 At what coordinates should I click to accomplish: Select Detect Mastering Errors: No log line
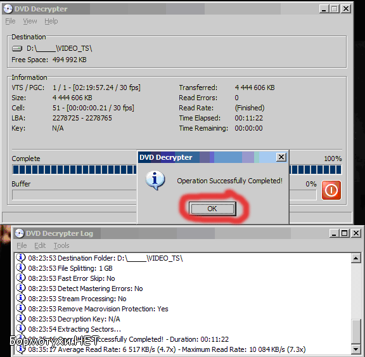click(x=86, y=289)
